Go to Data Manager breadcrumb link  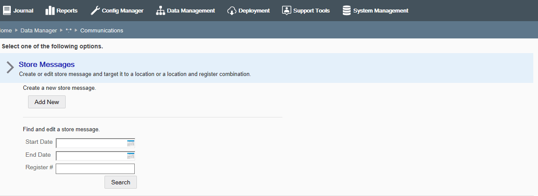38,30
